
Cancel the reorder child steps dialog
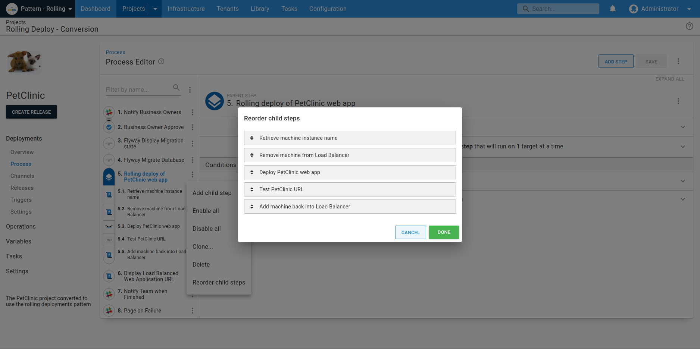pyautogui.click(x=410, y=232)
